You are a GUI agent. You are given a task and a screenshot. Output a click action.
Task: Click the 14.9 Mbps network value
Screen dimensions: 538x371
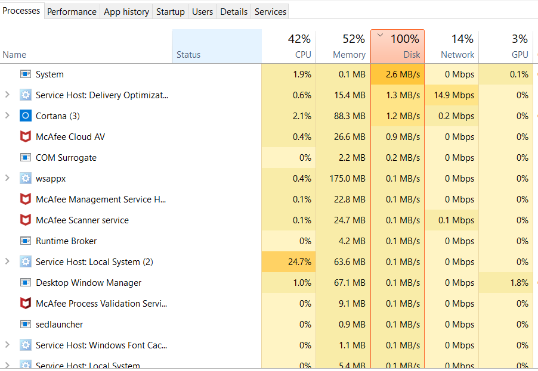[x=452, y=95]
